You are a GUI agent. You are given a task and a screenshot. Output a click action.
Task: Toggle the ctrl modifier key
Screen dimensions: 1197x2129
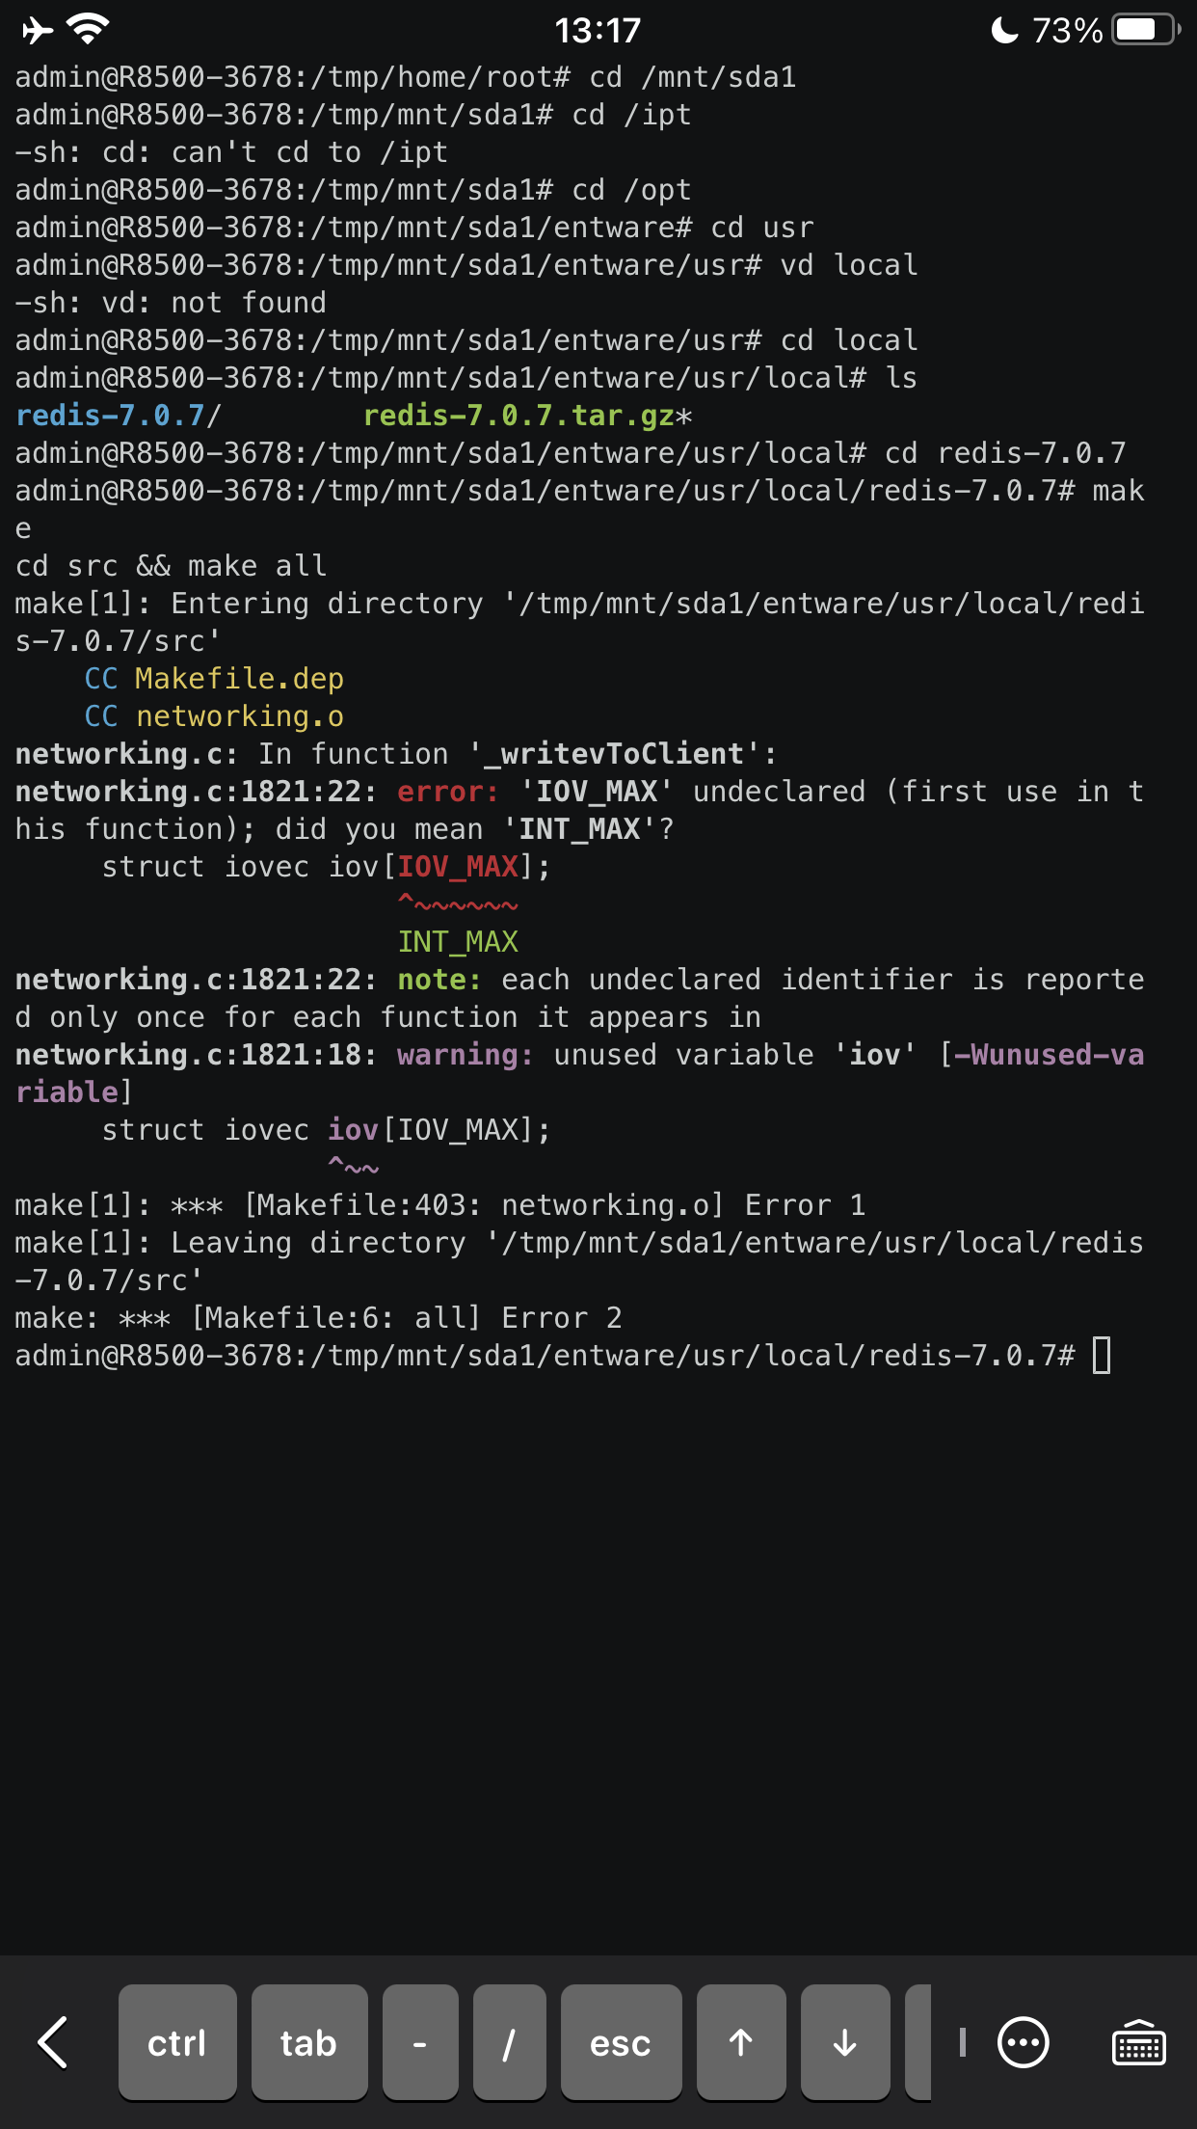177,2042
